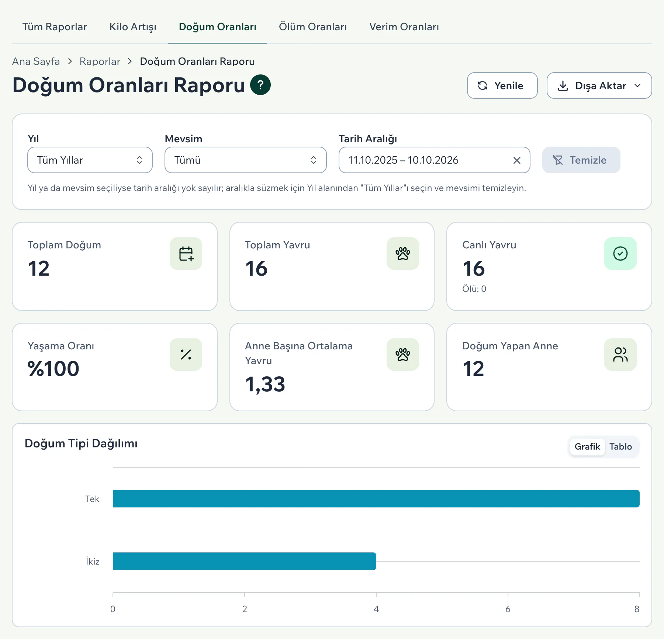
Task: Click the Temizle filter button label
Action: click(x=588, y=160)
